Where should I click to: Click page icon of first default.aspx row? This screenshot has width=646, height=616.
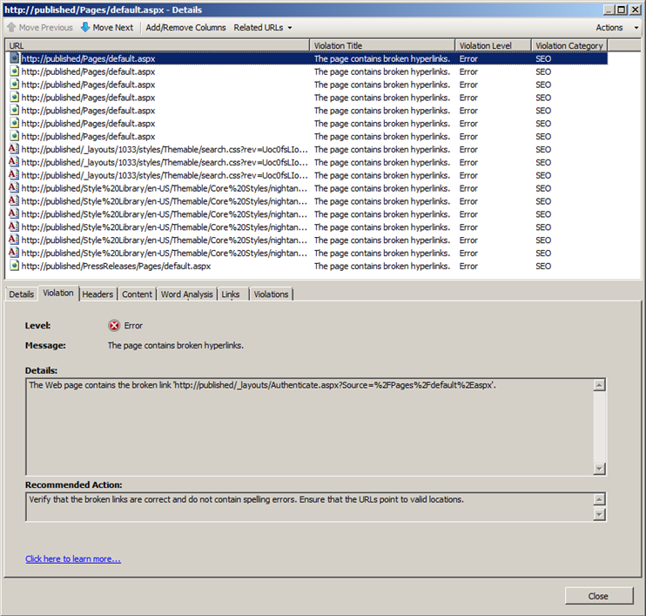coord(14,58)
